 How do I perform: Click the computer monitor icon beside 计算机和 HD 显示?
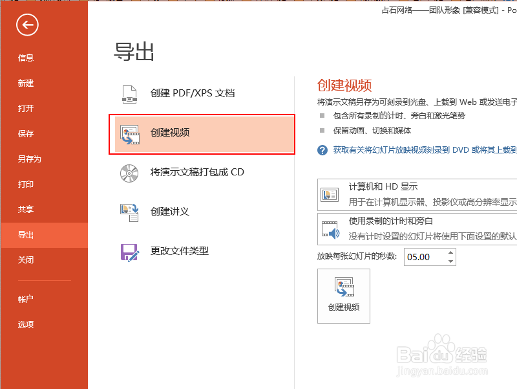click(x=330, y=194)
